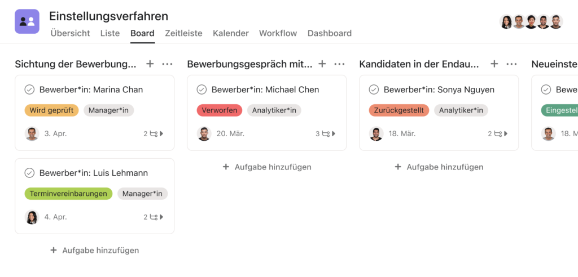The height and width of the screenshot is (277, 578).
Task: Click Aufgabe hinzufügen under Michael Chen card
Action: coord(267,167)
